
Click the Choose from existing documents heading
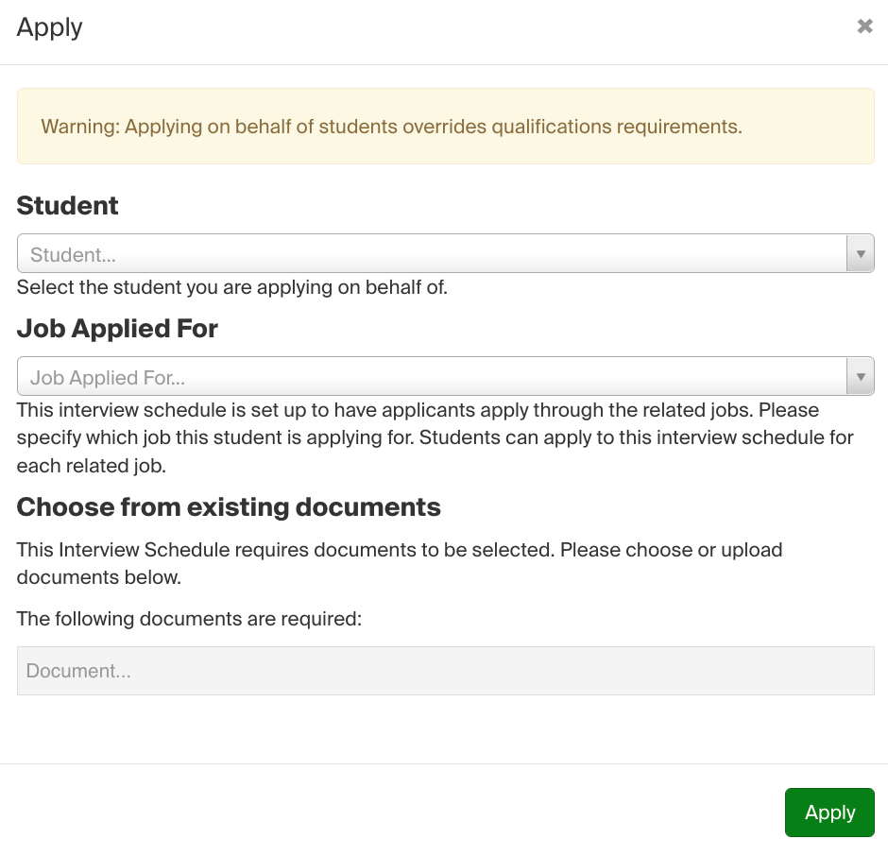tap(228, 506)
